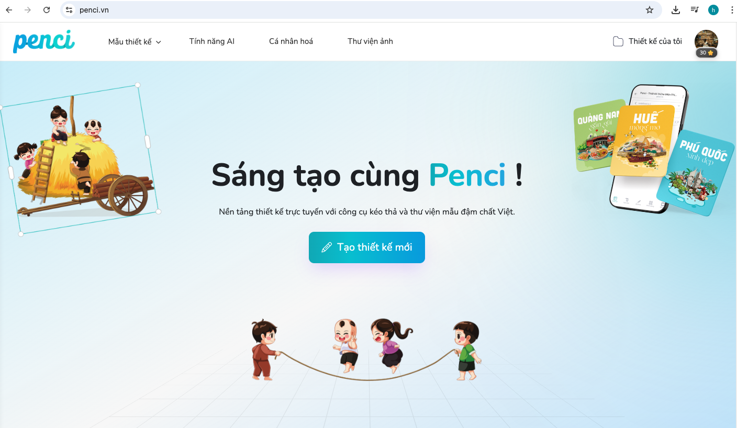Click the Penci logo

(x=44, y=41)
